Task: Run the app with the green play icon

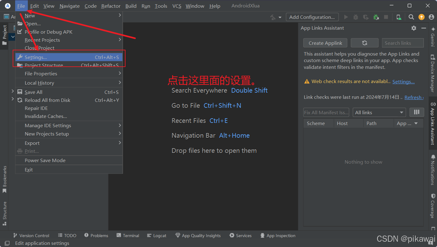Action: pyautogui.click(x=346, y=17)
